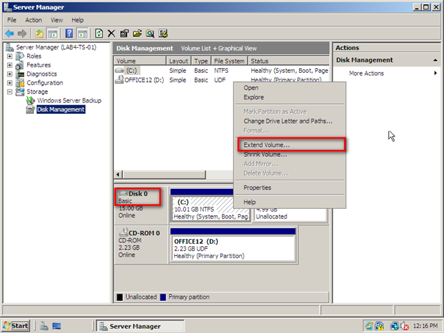The width and height of the screenshot is (444, 333).
Task: Click the Roles icon in the tree
Action: click(20, 56)
